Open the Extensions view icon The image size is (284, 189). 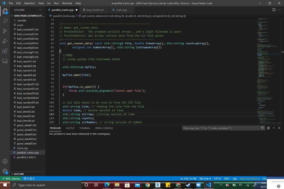click(x=5, y=51)
